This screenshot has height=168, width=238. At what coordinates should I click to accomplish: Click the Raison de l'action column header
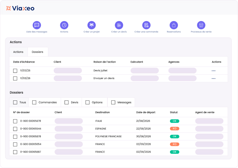tap(105, 62)
